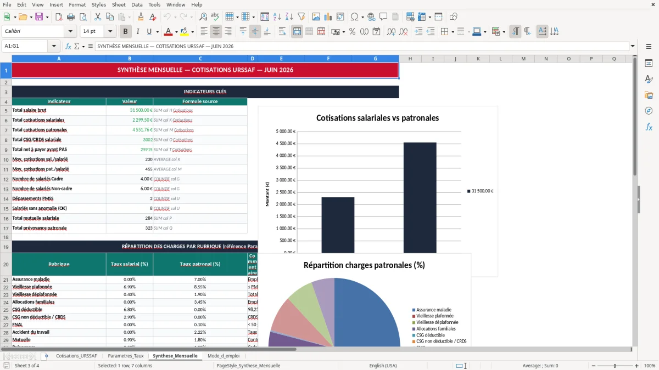659x370 pixels.
Task: Switch to Mode_d_emploi sheet tab
Action: coord(224,356)
